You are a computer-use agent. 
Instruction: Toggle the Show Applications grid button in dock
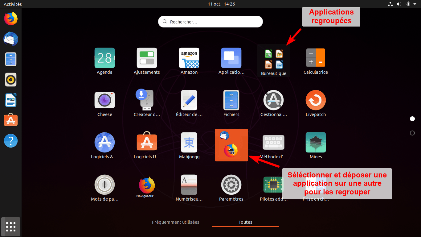coord(11,227)
